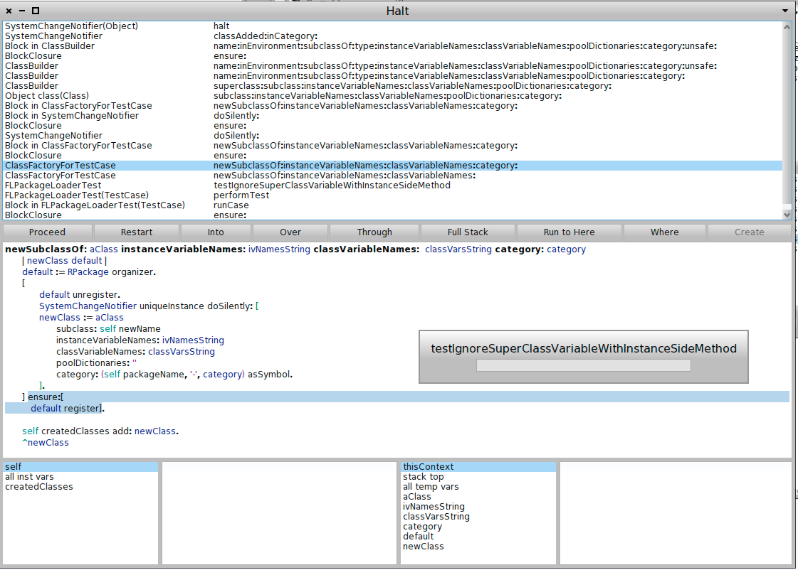The height and width of the screenshot is (570, 798).
Task: Select the aClass temp variable
Action: 478,496
